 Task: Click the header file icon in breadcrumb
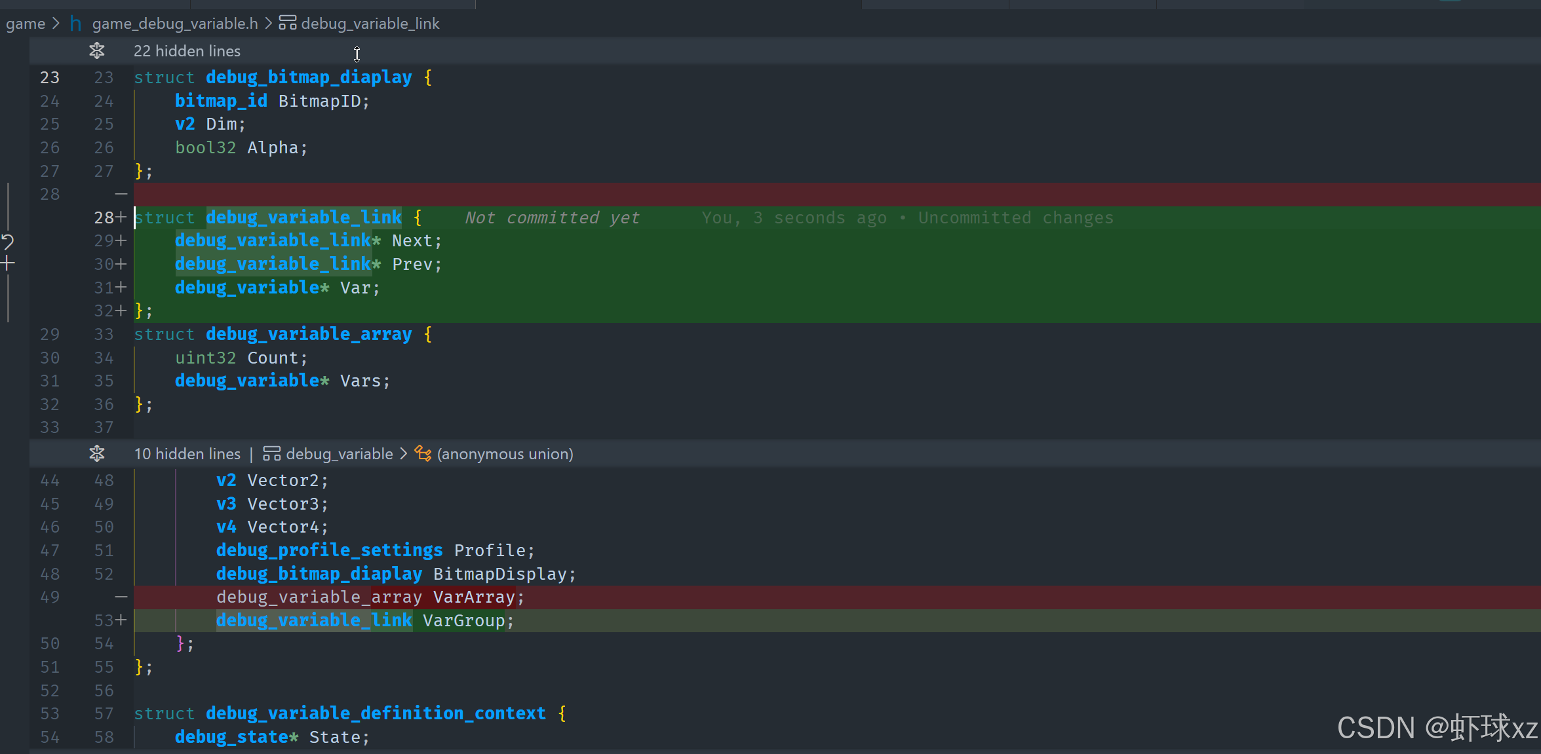(76, 24)
